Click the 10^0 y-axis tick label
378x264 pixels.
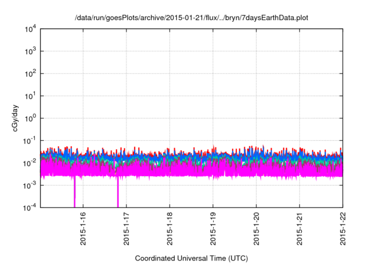click(31, 118)
